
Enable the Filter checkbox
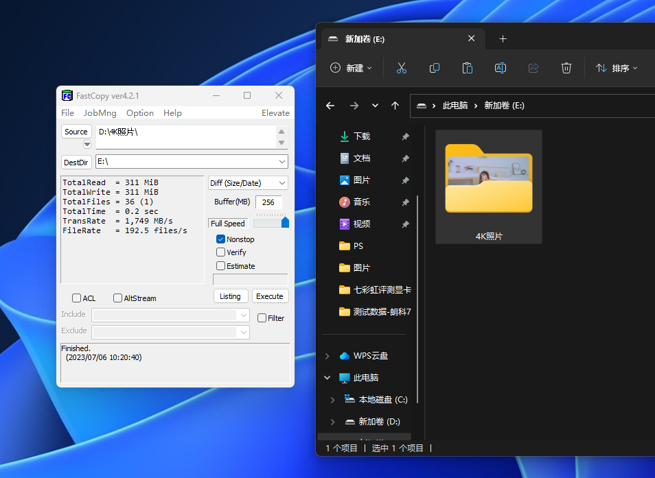pos(262,318)
